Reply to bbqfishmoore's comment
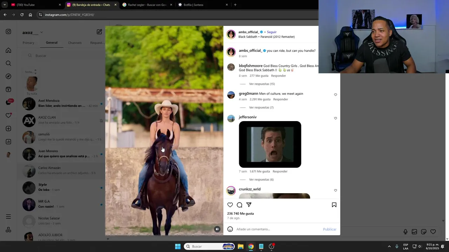449x252 pixels. point(279,76)
